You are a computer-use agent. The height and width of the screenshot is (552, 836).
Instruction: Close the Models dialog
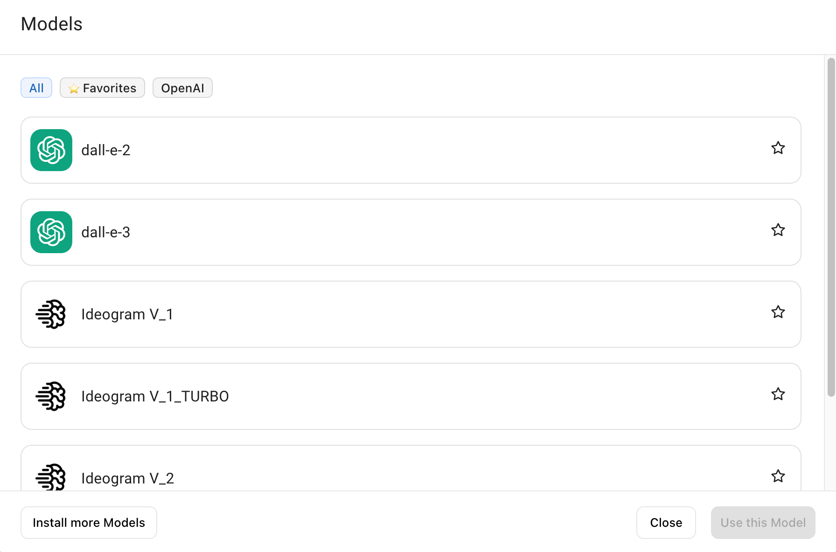click(x=666, y=523)
